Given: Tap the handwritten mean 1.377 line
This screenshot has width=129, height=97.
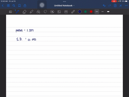Looking at the screenshot, I should pyautogui.click(x=25, y=30).
